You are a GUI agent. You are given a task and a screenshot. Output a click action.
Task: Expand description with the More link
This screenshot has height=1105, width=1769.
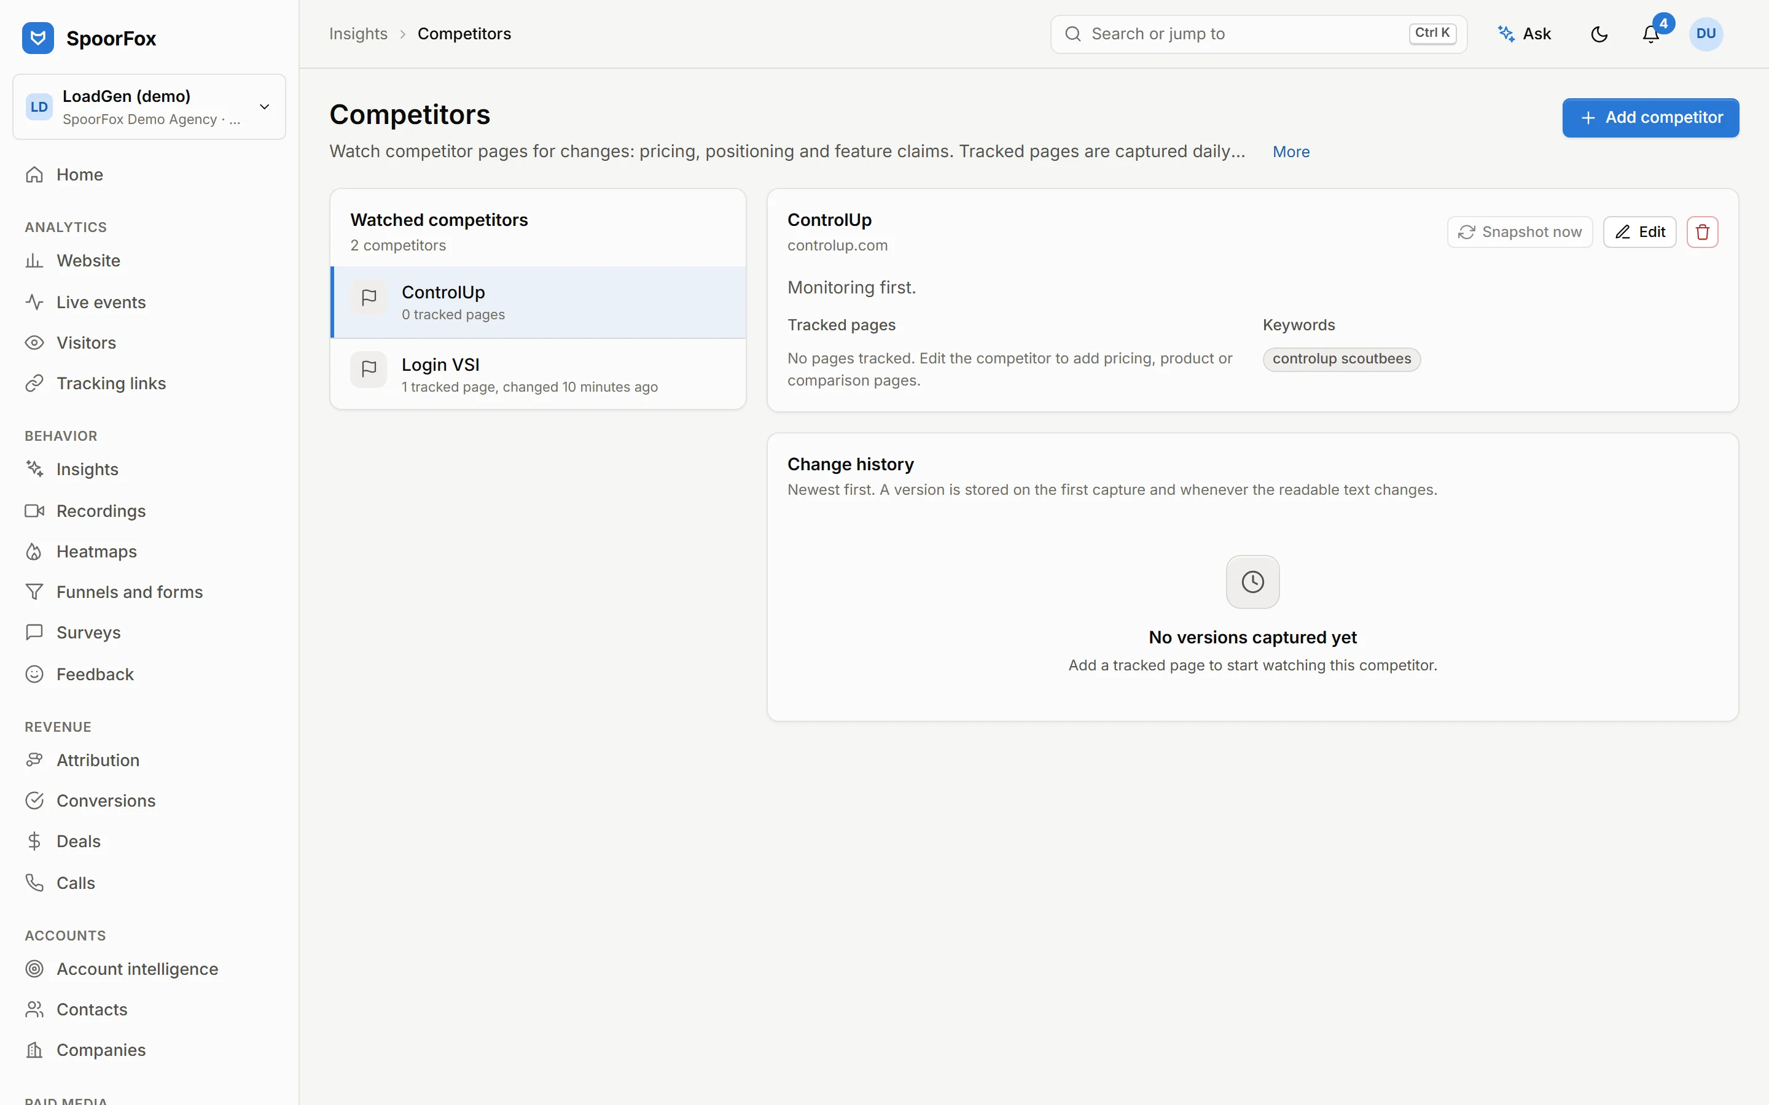[1291, 152]
